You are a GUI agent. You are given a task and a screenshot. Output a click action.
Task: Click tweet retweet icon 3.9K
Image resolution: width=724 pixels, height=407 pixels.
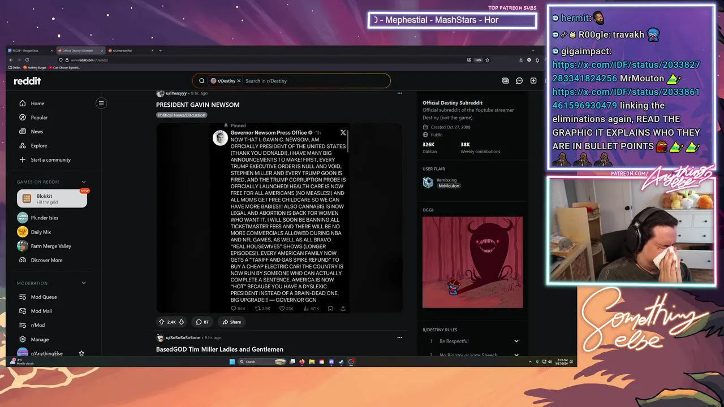pyautogui.click(x=258, y=309)
